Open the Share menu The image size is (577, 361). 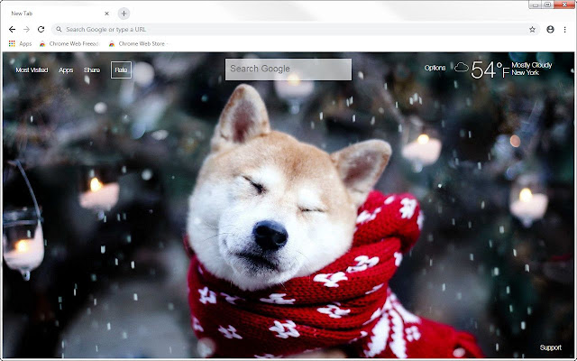[92, 70]
